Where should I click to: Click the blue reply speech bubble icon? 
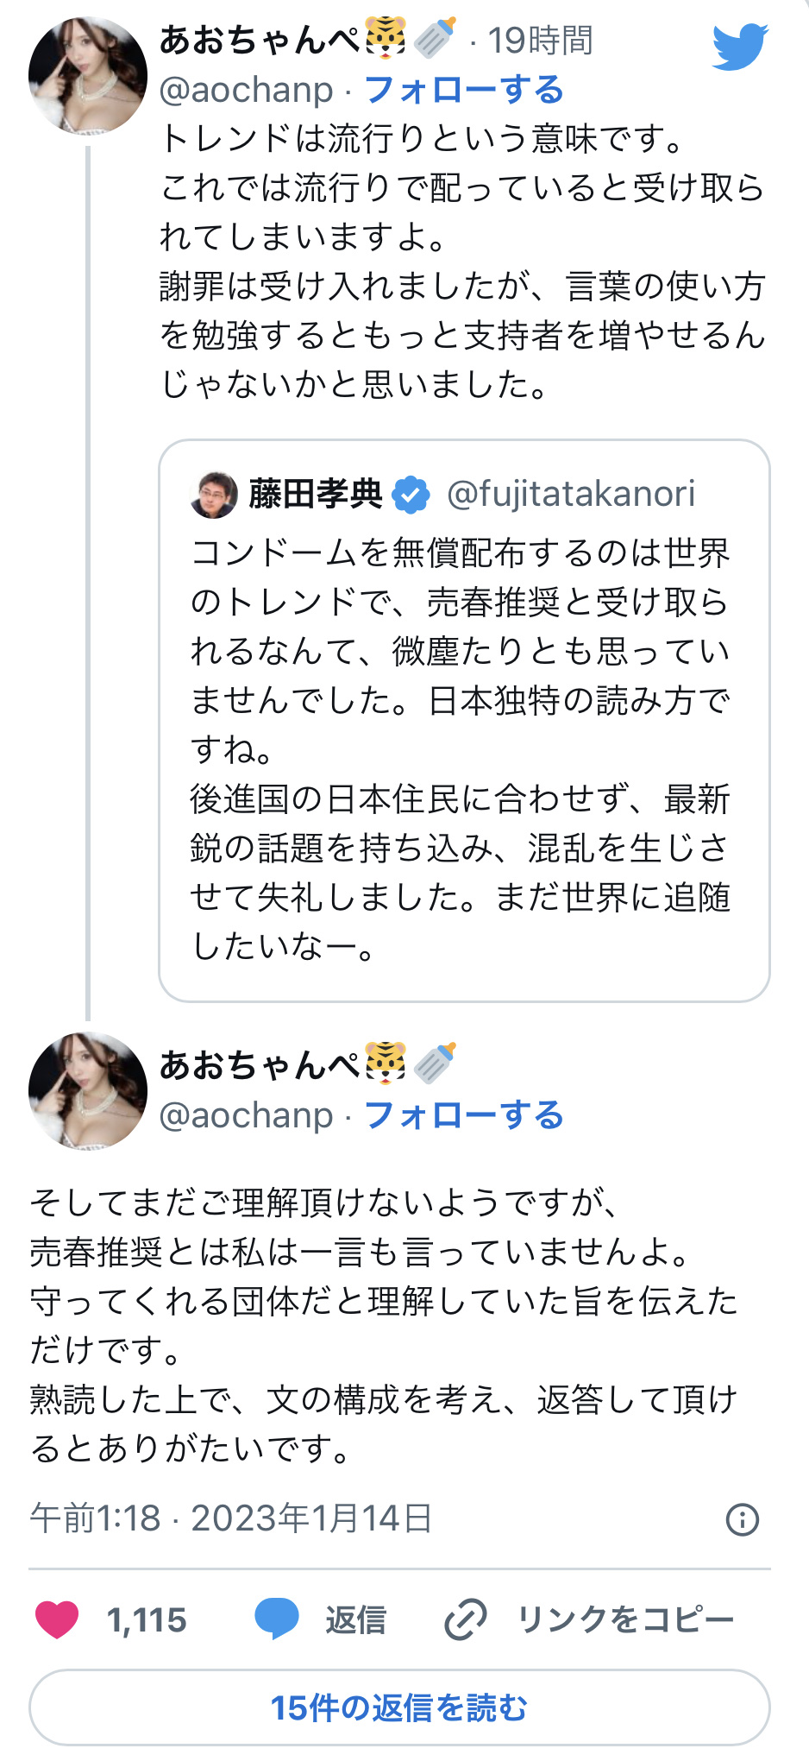coord(277,1619)
